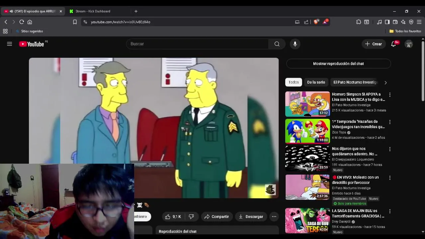Open options for Hazañas de Videojuegos video
The height and width of the screenshot is (239, 425).
(390, 122)
